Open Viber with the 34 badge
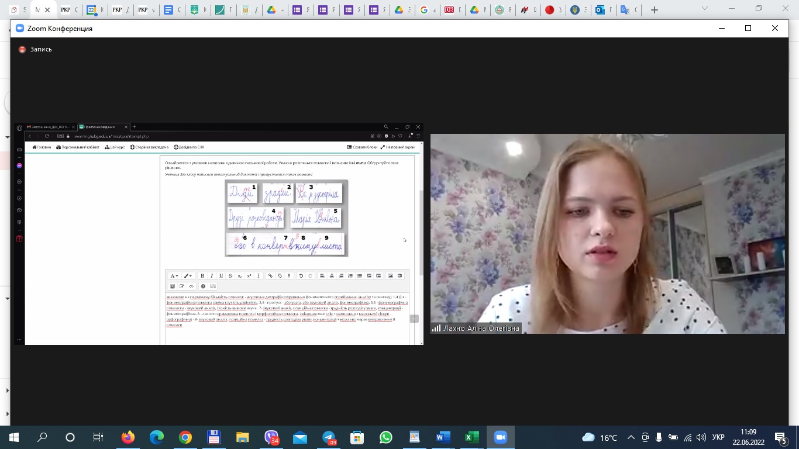 click(x=271, y=437)
